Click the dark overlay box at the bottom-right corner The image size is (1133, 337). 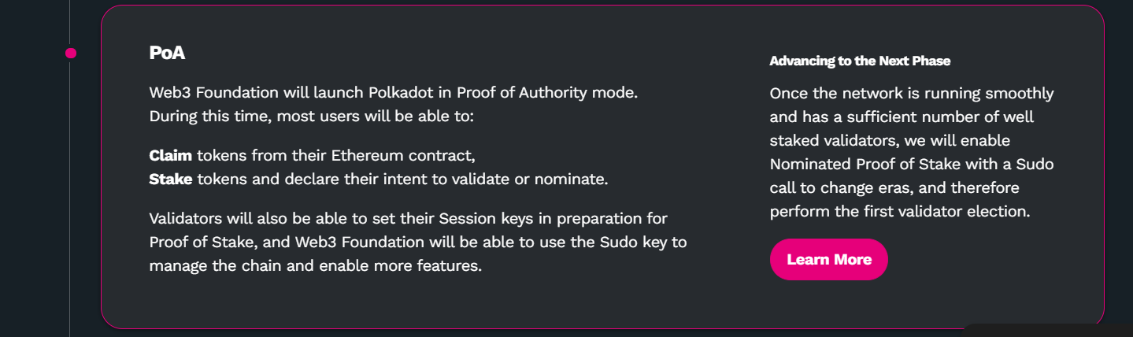coord(1047,330)
